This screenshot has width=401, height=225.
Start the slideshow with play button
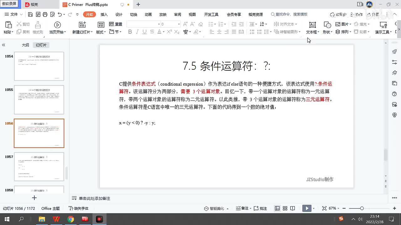pos(307,208)
